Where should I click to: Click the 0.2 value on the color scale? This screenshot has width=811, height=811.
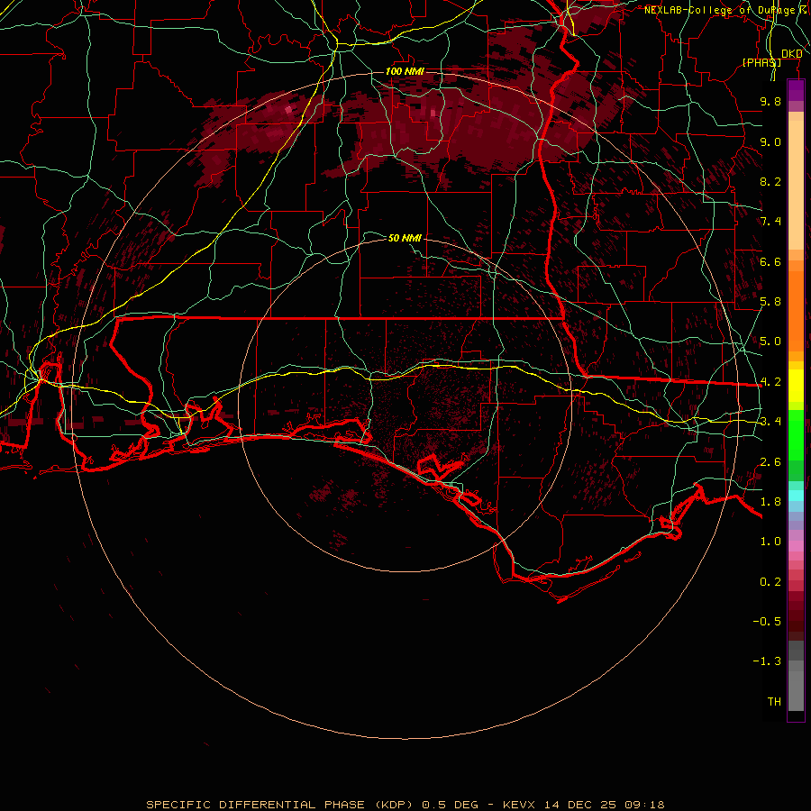point(770,582)
